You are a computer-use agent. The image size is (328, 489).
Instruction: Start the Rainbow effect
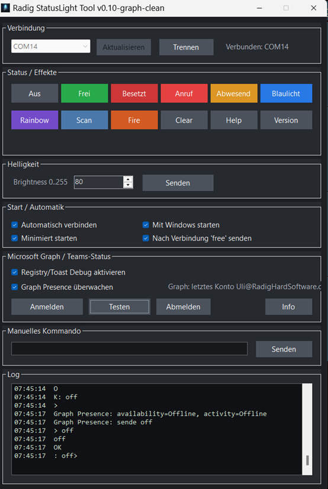pyautogui.click(x=34, y=120)
